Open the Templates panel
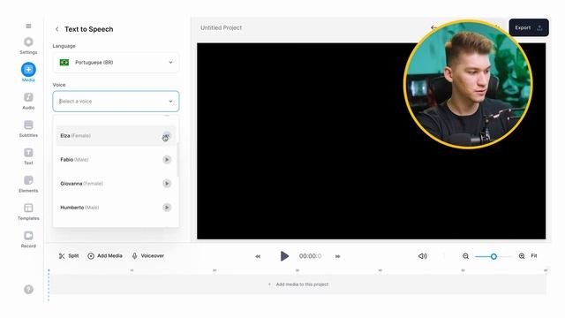565x318 pixels. point(28,212)
